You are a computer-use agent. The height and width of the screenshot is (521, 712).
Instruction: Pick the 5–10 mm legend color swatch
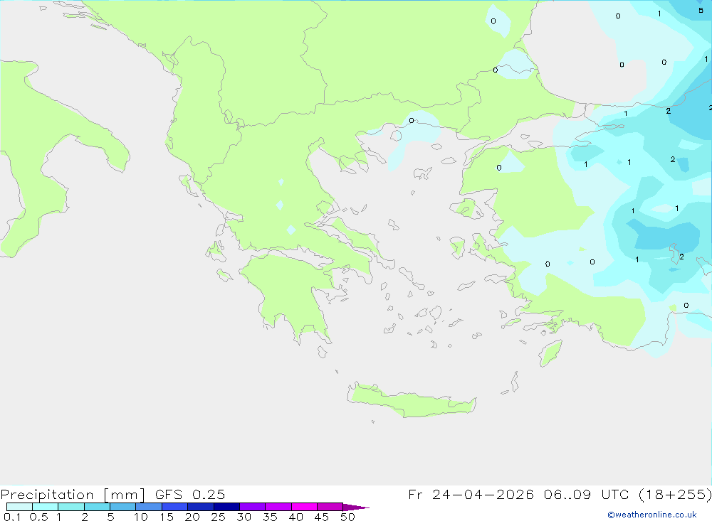click(123, 507)
